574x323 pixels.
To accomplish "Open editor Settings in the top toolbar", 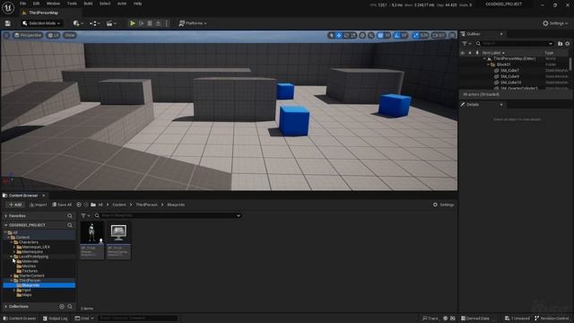I will tap(555, 23).
